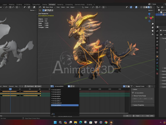Open the Render properties tab icon

157,35
